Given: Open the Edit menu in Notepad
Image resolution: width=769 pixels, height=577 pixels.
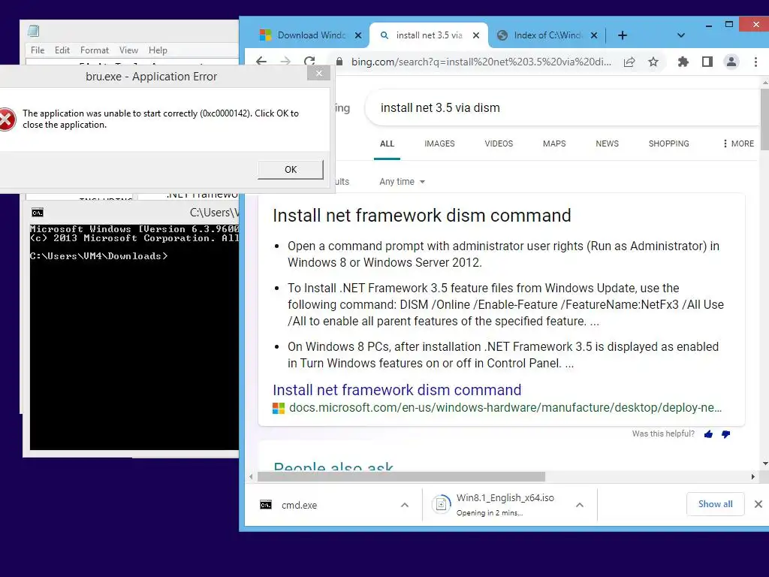Looking at the screenshot, I should point(62,50).
